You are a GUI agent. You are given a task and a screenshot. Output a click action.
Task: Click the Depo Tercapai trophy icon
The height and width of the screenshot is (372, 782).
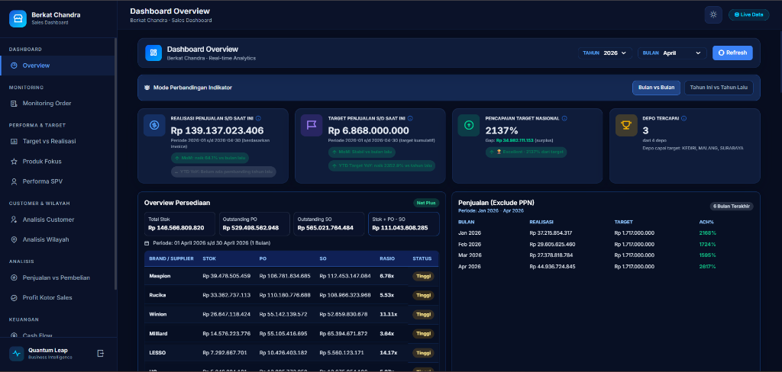tap(626, 126)
